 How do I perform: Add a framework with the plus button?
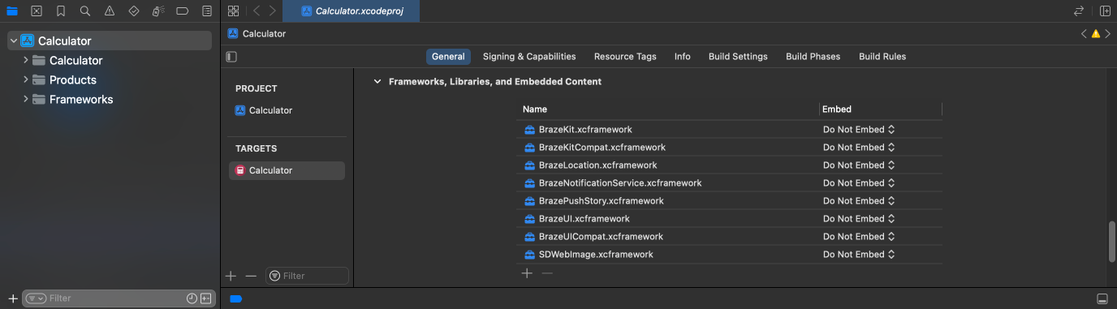(527, 273)
